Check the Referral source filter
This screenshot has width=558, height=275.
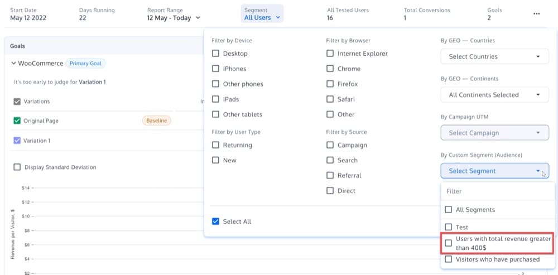[330, 176]
